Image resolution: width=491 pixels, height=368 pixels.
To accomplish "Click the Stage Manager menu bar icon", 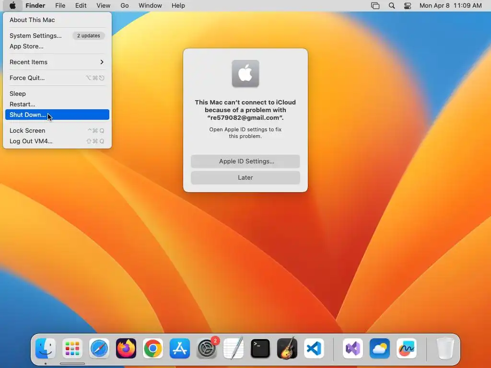I will pos(375,6).
